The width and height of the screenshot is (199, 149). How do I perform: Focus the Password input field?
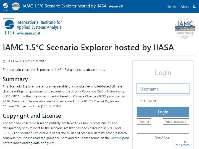pyautogui.click(x=163, y=100)
